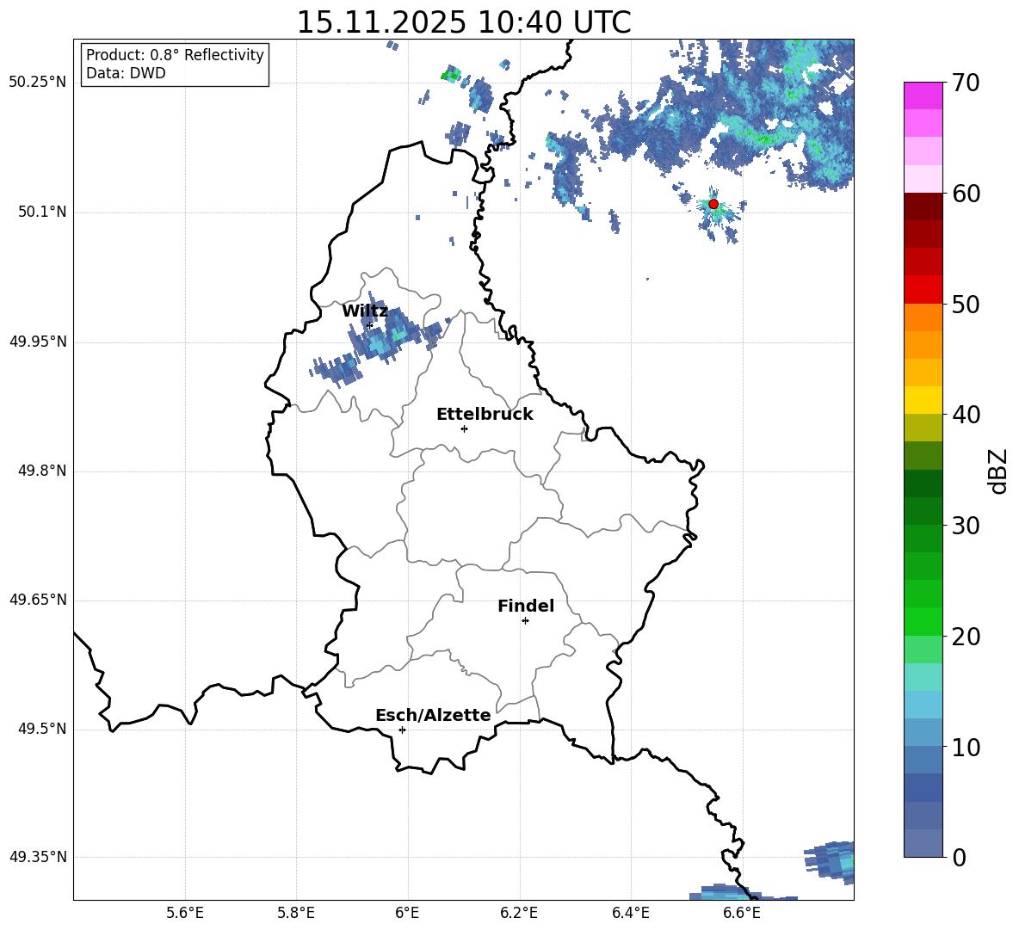Click the colorbar tick label 0
The image size is (1019, 930).
coord(959,858)
